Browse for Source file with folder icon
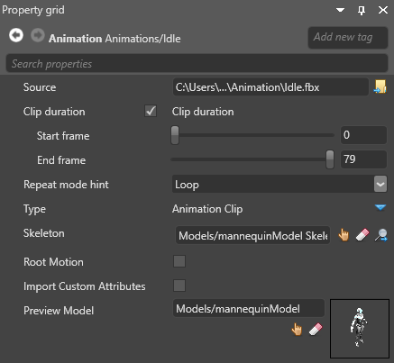Viewport: 394px width, 363px height. (x=380, y=86)
